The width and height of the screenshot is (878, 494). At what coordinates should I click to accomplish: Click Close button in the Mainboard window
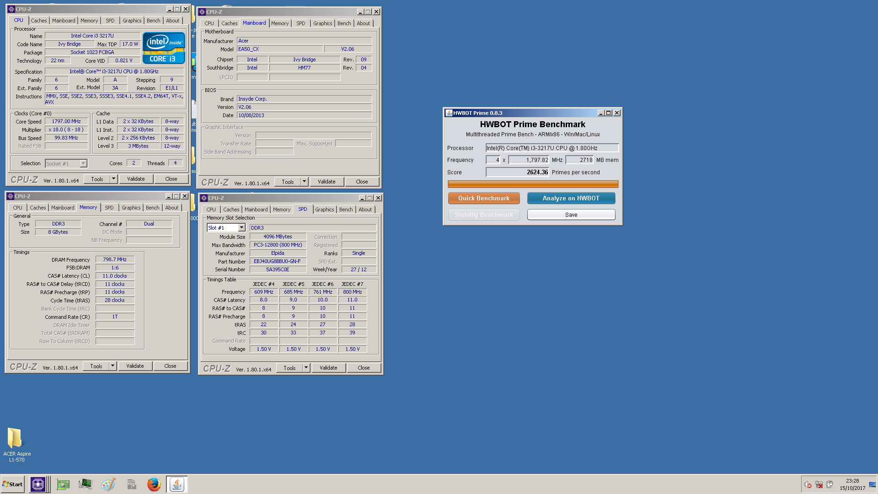click(x=362, y=182)
